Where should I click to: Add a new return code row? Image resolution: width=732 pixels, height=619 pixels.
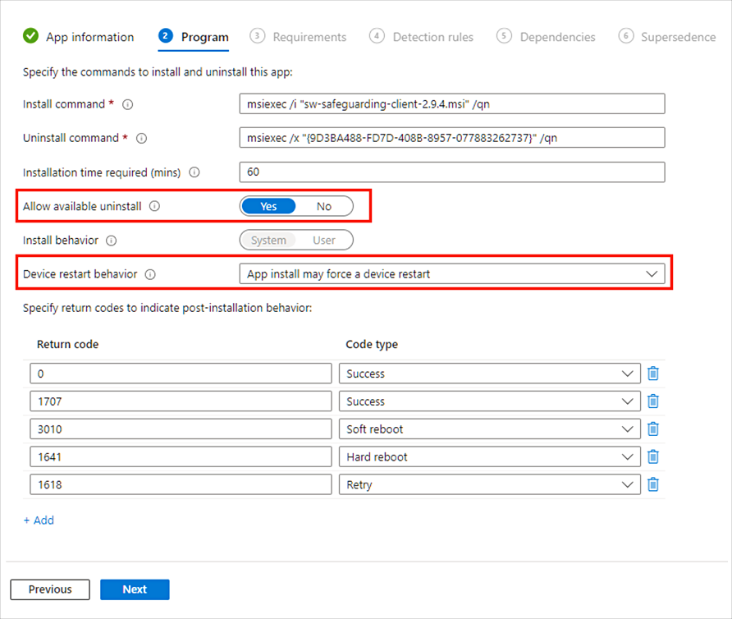(x=39, y=520)
